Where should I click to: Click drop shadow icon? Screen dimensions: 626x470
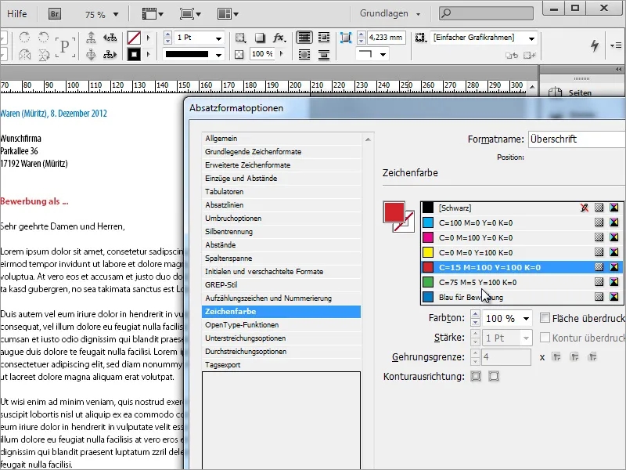click(x=260, y=38)
